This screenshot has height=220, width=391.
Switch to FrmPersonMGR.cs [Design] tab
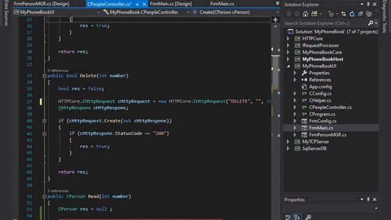pyautogui.click(x=42, y=4)
